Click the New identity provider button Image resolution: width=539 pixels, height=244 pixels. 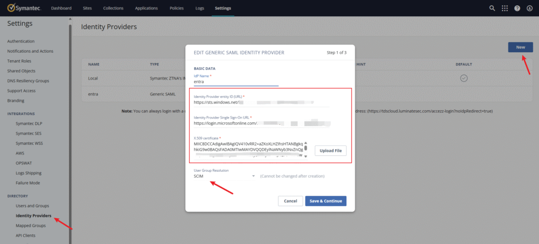click(520, 47)
